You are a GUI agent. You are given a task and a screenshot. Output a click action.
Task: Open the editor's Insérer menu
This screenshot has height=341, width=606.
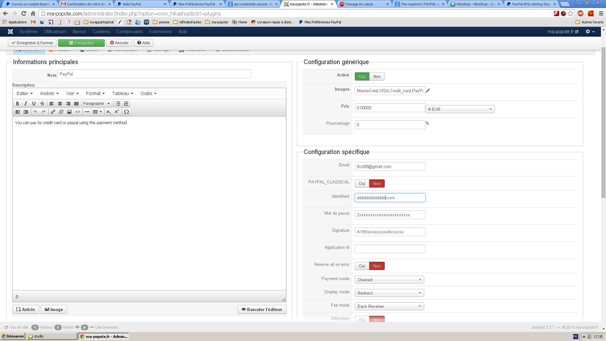point(49,93)
